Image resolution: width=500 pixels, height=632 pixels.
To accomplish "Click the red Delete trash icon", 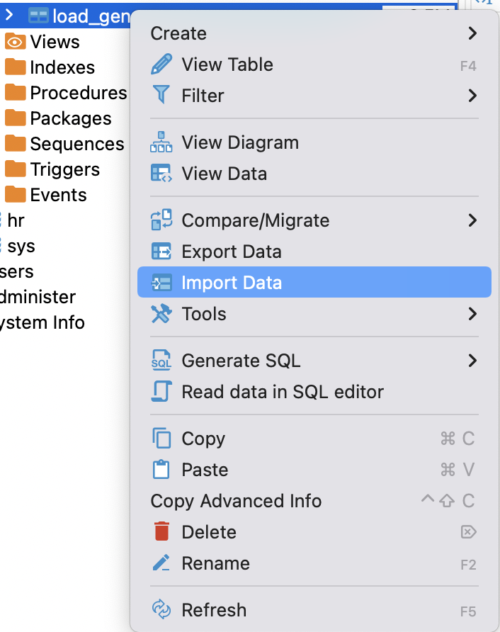I will pos(161,532).
